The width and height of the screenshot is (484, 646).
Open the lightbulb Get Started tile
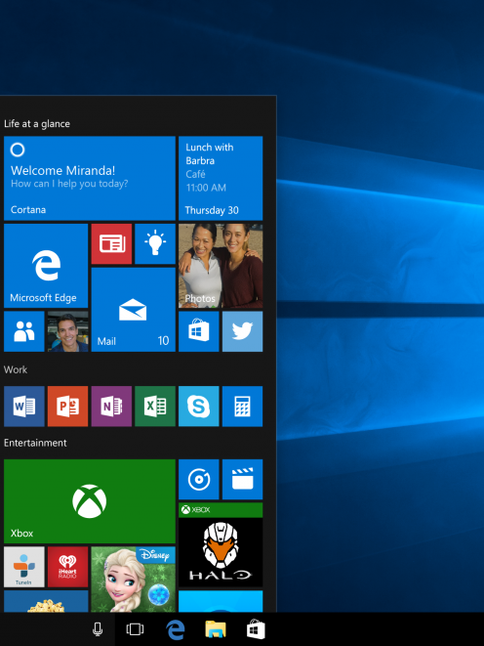[155, 244]
